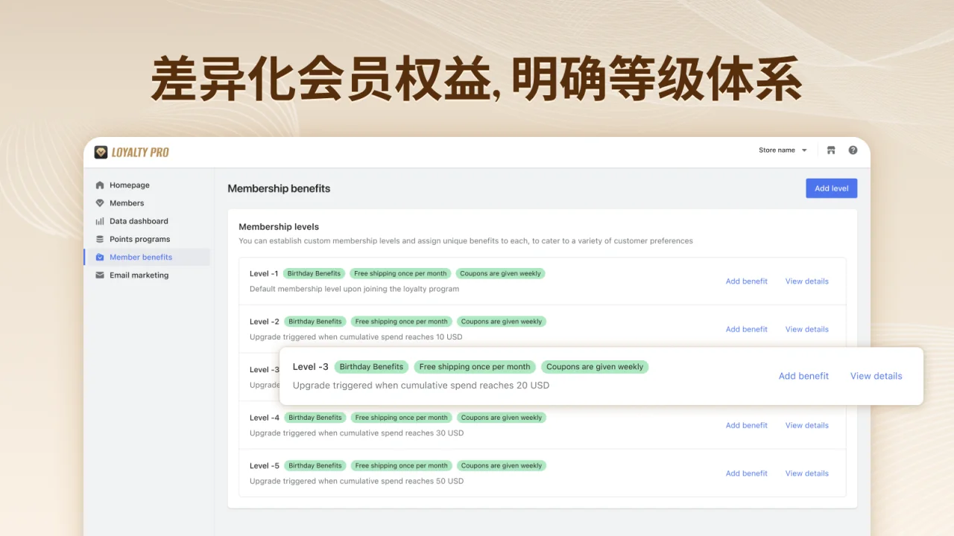Click Coupons are given weekly on Level -2
Screen dimensions: 954x536
[502, 322]
